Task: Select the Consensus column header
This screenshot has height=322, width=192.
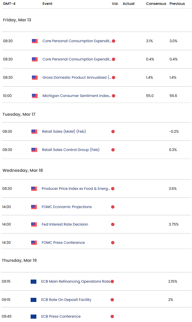Action: [x=156, y=4]
